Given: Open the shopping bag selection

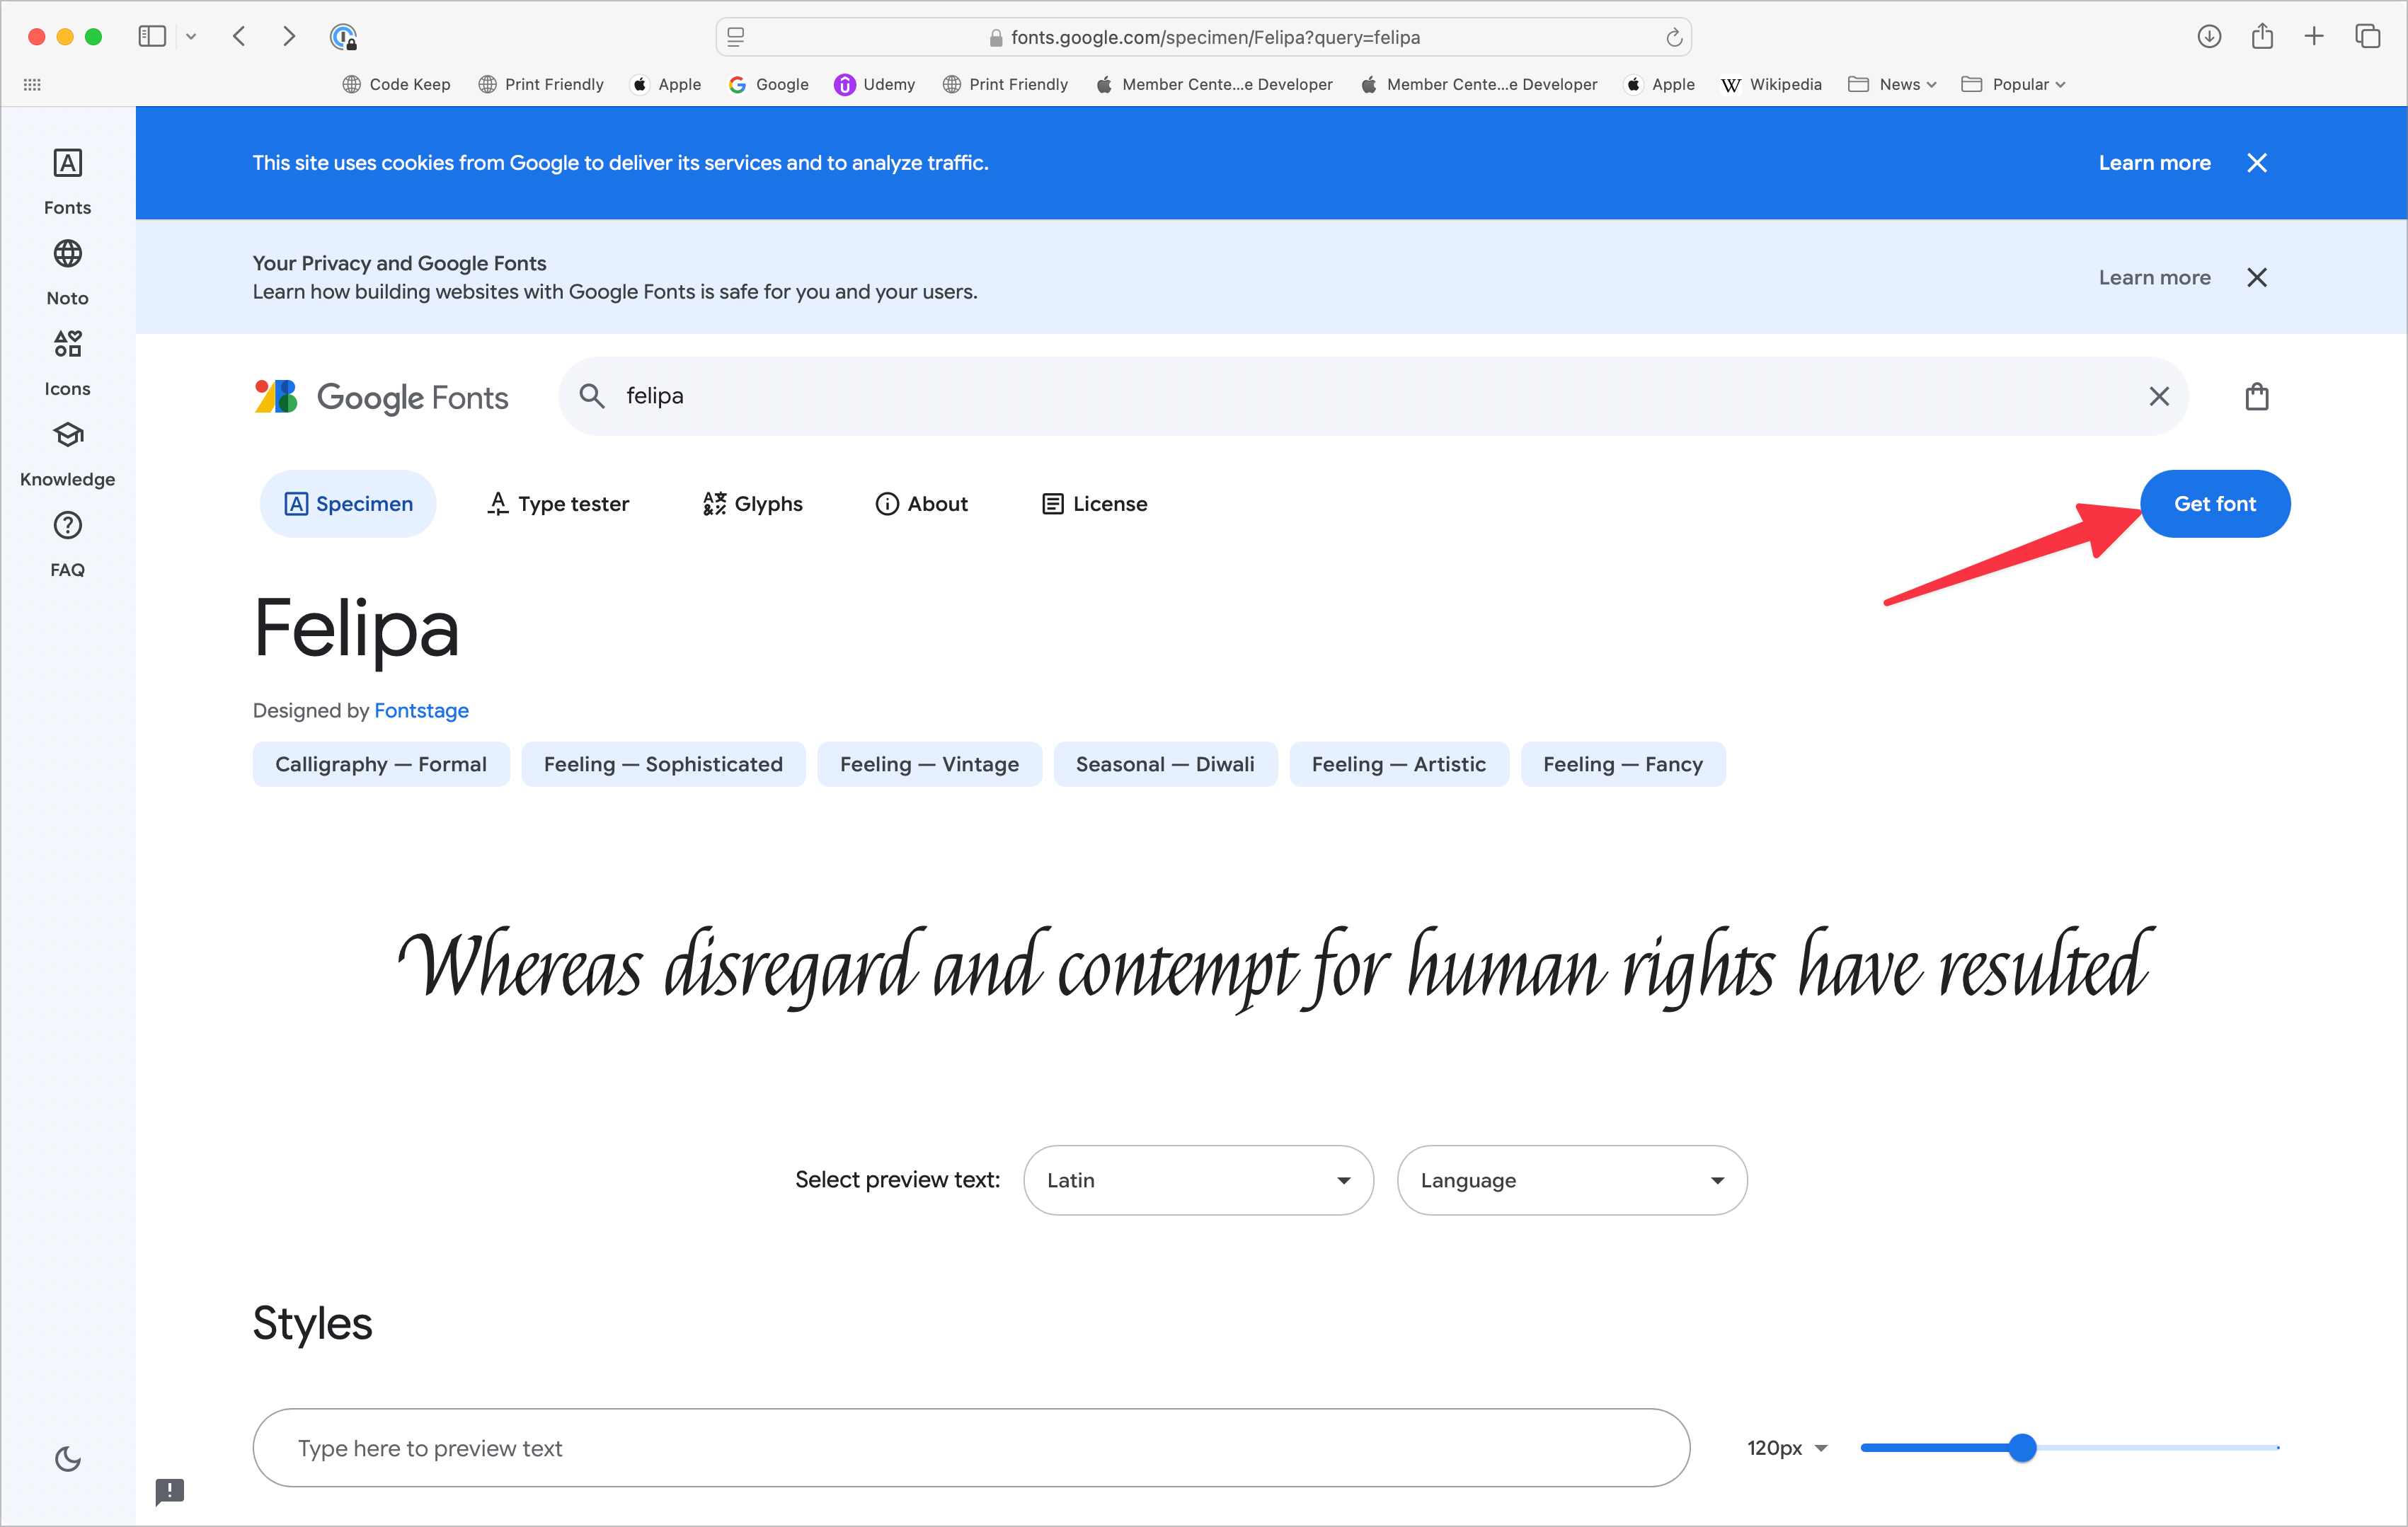Looking at the screenshot, I should [x=2257, y=397].
